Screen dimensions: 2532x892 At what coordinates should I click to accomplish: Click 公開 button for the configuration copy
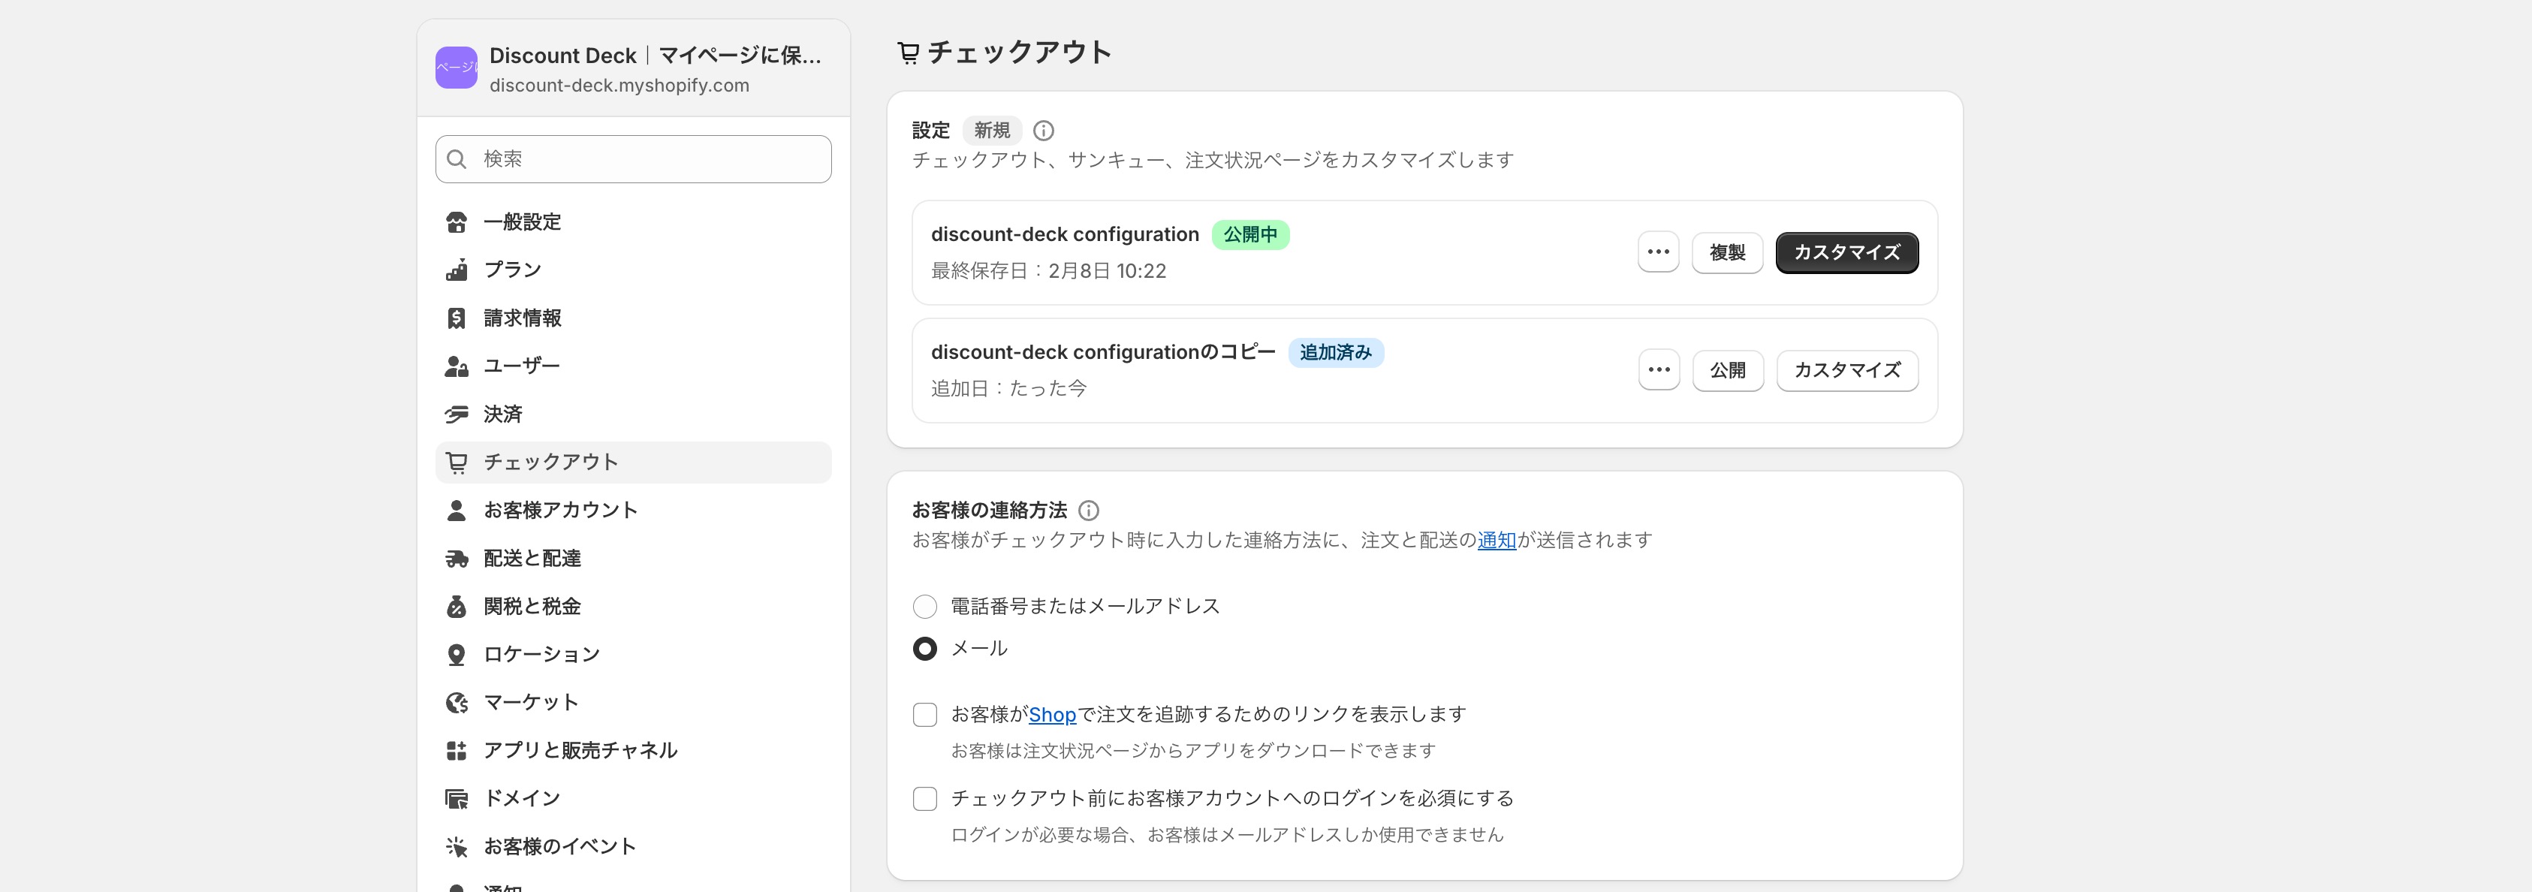pos(1727,370)
